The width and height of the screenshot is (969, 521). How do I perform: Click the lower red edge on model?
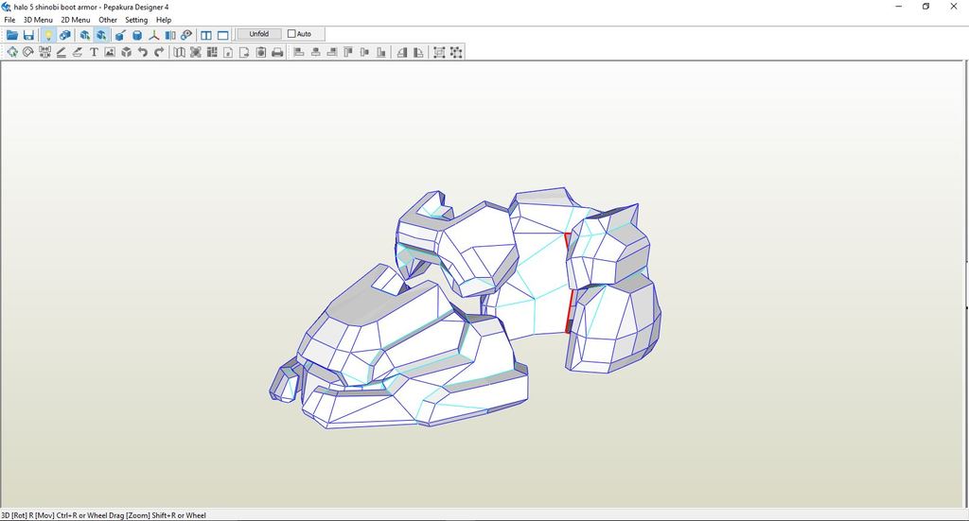(570, 311)
